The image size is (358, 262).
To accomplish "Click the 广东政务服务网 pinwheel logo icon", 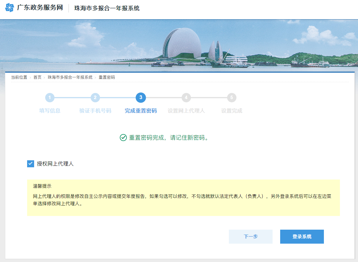I will [10, 8].
